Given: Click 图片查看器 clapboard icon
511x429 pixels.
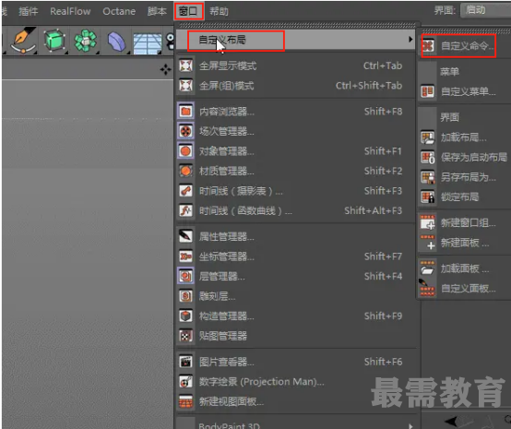Looking at the screenshot, I should tap(185, 362).
